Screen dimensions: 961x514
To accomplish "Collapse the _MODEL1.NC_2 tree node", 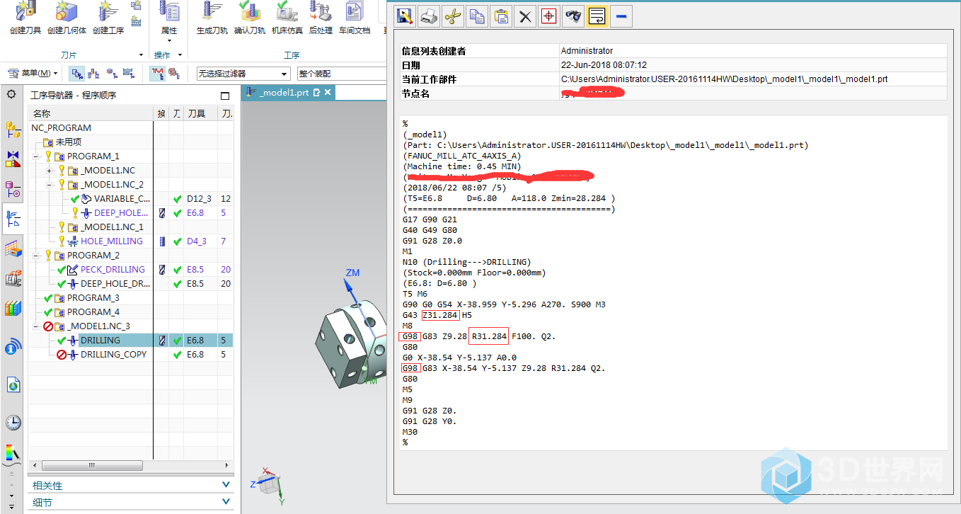I will click(49, 185).
